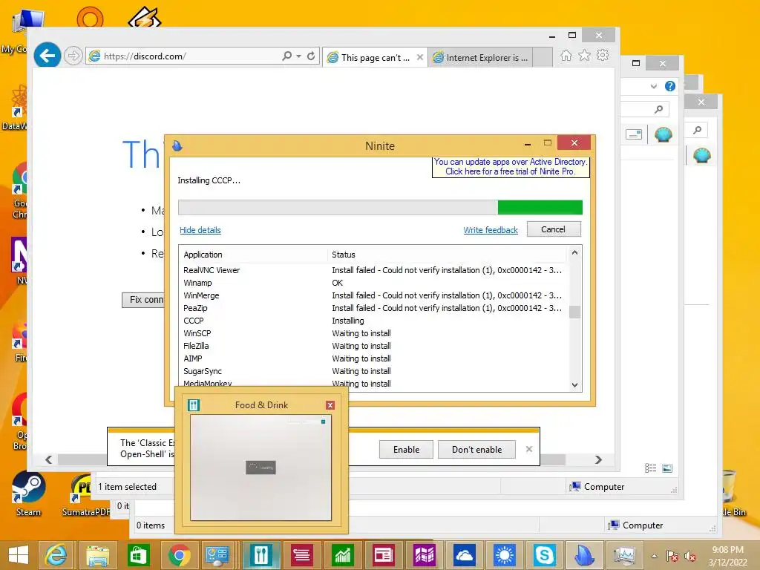This screenshot has height=570, width=760.
Task: Click the Application column header
Action: pyautogui.click(x=253, y=255)
